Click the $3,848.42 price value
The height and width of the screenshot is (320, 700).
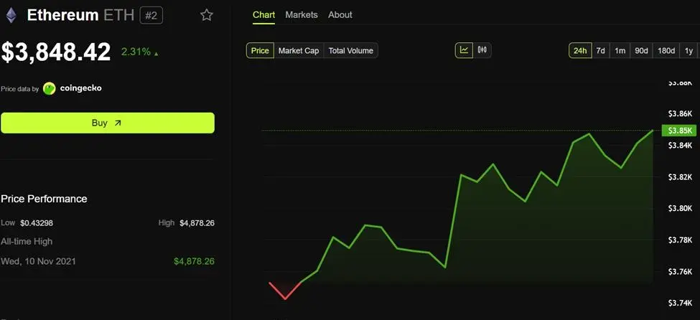click(x=56, y=52)
